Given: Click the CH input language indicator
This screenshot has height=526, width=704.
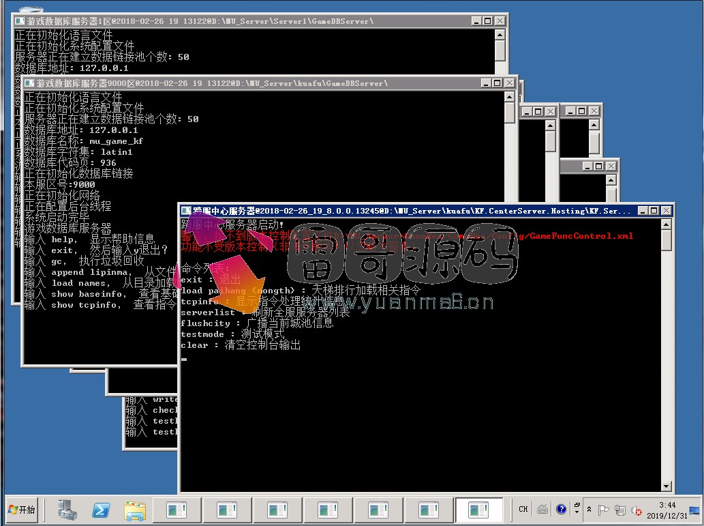Looking at the screenshot, I should click(x=523, y=510).
